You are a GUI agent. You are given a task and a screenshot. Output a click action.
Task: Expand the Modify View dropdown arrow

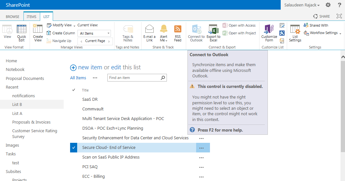(74, 26)
